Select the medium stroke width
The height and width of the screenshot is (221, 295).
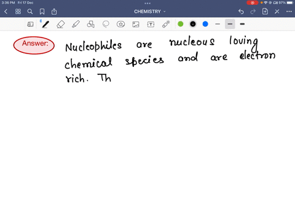(x=230, y=24)
